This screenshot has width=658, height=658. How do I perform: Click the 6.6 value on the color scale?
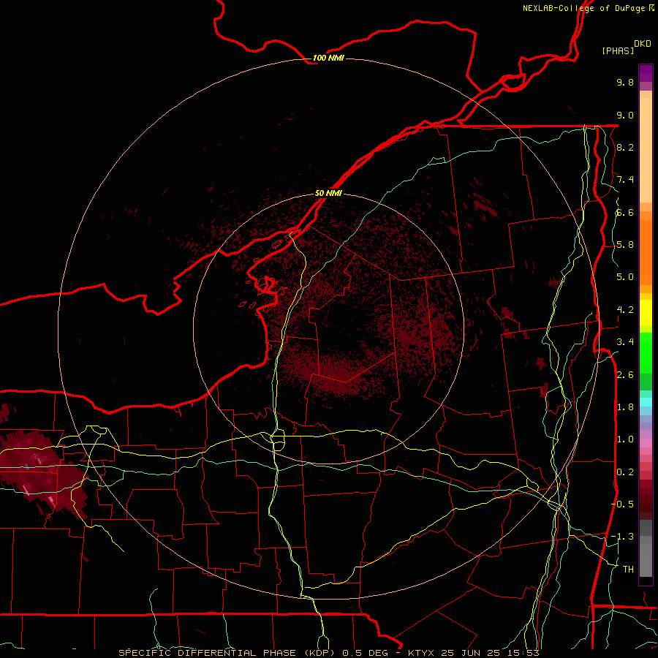[x=625, y=212]
